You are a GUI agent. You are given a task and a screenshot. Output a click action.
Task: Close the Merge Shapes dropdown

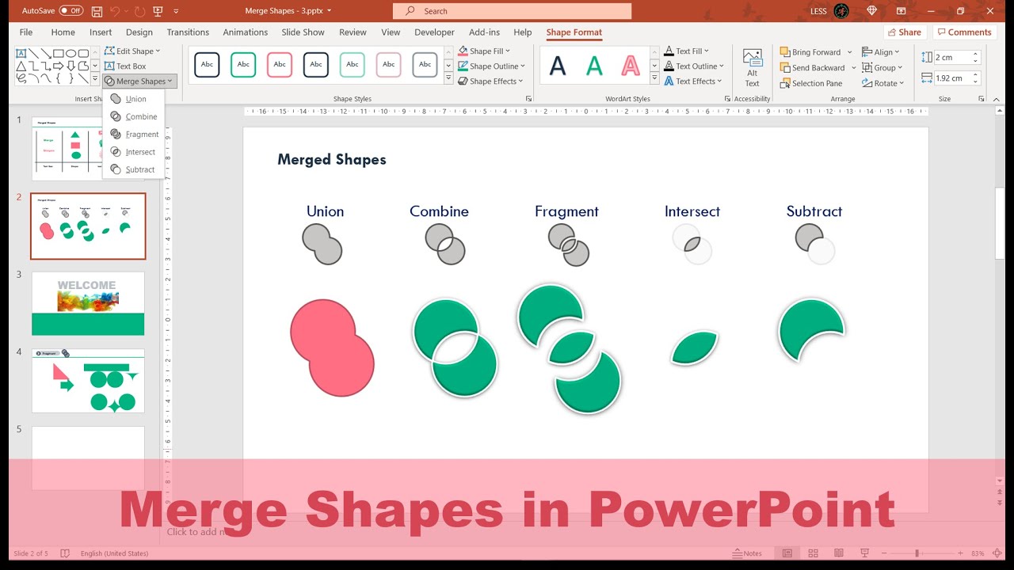tap(139, 82)
